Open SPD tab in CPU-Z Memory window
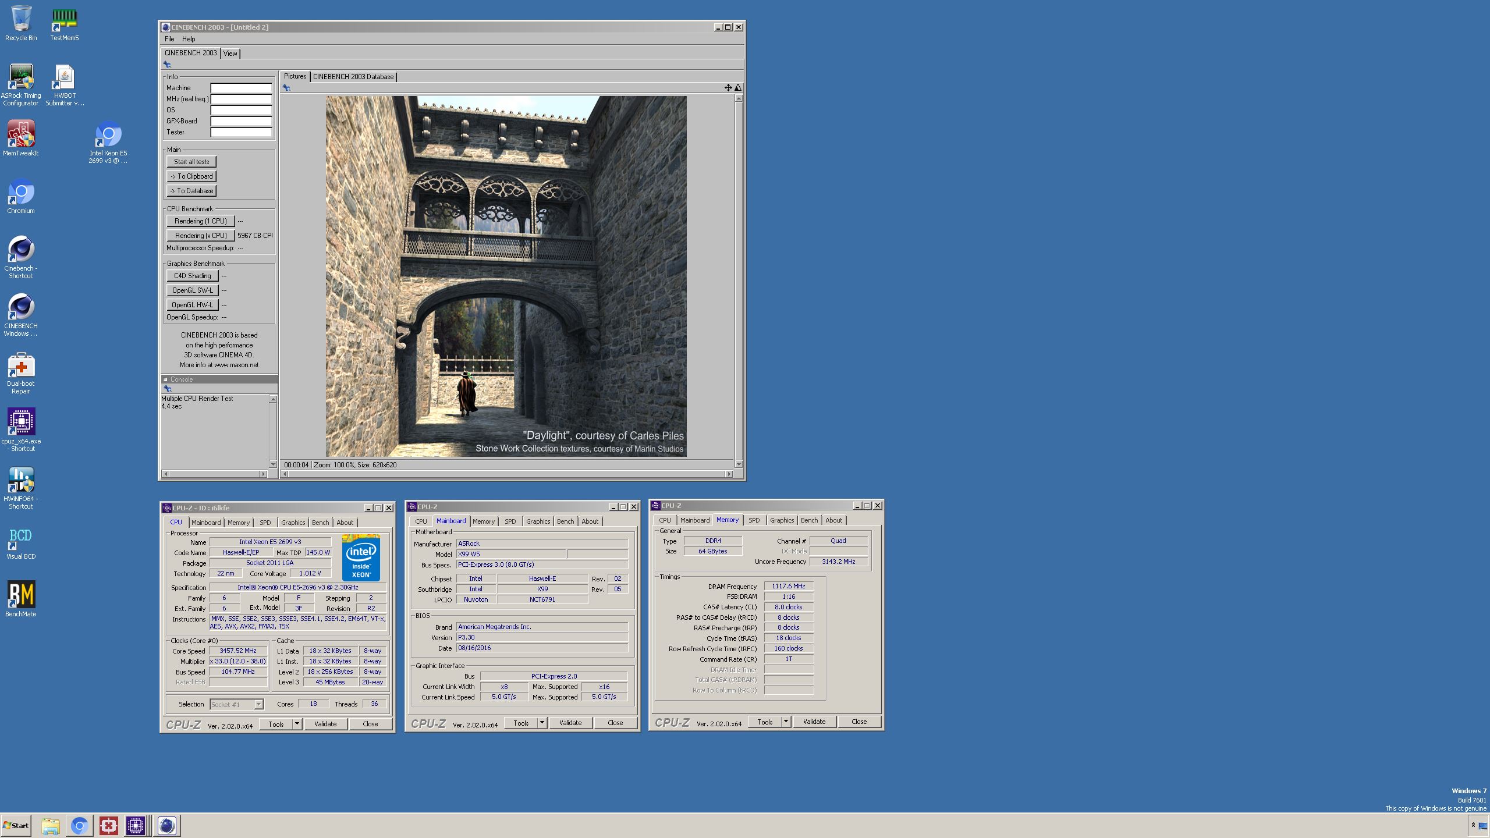1490x838 pixels. coord(754,520)
